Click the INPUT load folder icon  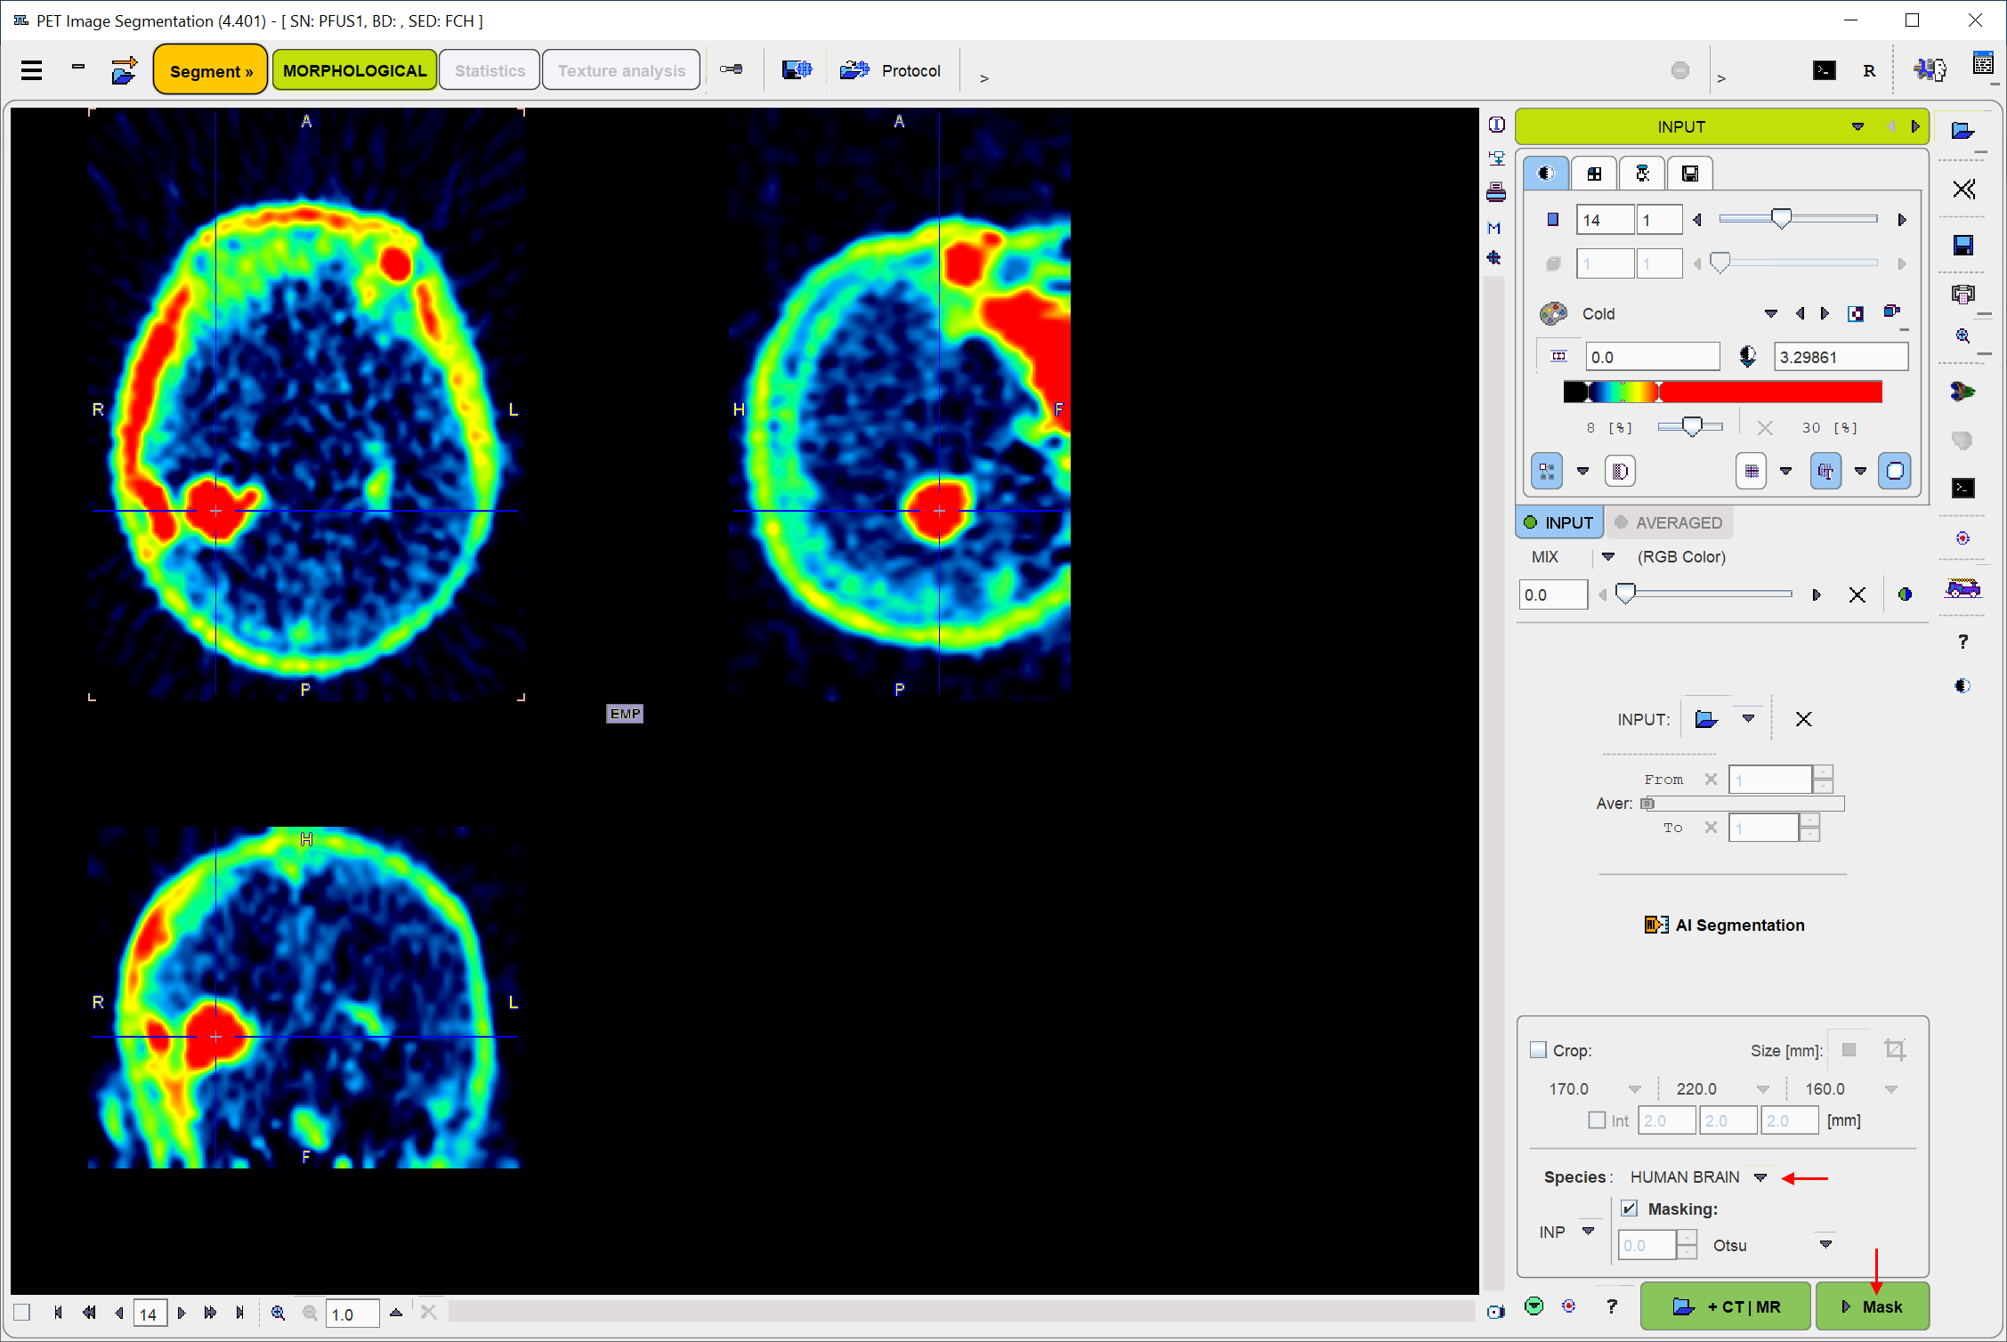click(1705, 719)
